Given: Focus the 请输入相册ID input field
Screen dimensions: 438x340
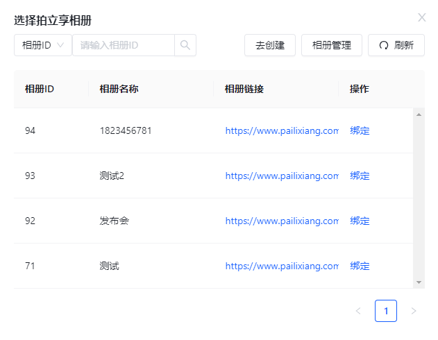Looking at the screenshot, I should pyautogui.click(x=124, y=45).
